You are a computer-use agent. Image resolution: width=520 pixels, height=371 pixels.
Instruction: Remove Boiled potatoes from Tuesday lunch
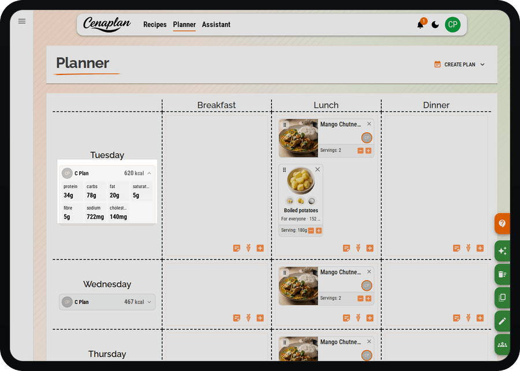click(x=317, y=169)
